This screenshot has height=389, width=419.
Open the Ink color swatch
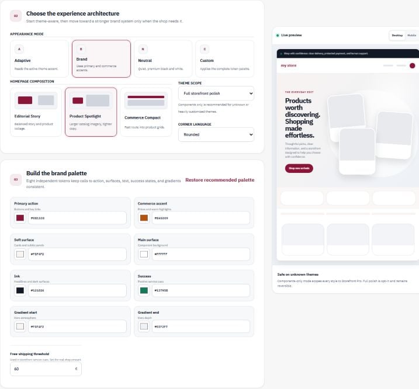20,290
